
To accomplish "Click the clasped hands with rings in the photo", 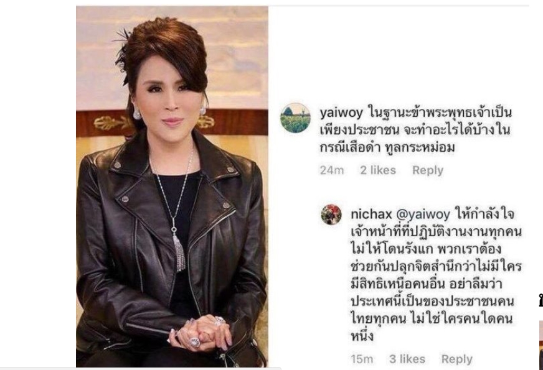I will [201, 332].
